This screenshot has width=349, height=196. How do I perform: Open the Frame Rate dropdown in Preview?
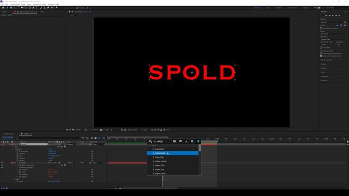[x=324, y=45]
